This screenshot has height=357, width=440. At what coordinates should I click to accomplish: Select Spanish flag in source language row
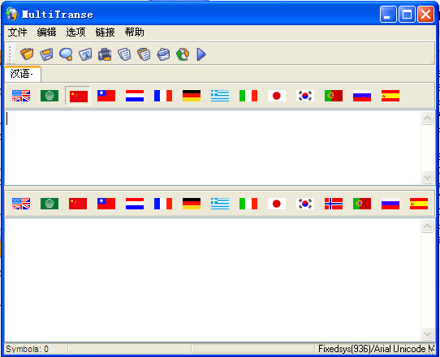[x=390, y=96]
